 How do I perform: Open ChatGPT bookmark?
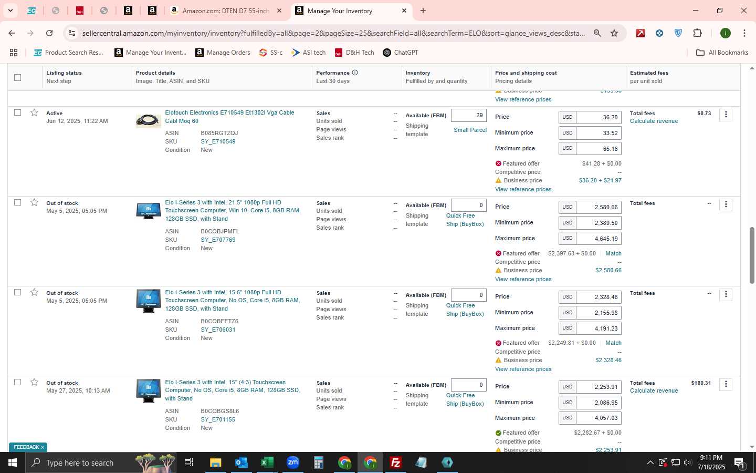coord(401,53)
